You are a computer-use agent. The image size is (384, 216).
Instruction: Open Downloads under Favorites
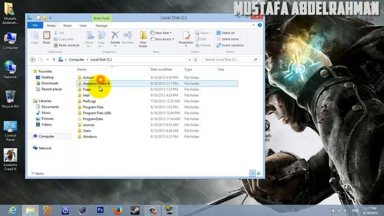coord(50,83)
